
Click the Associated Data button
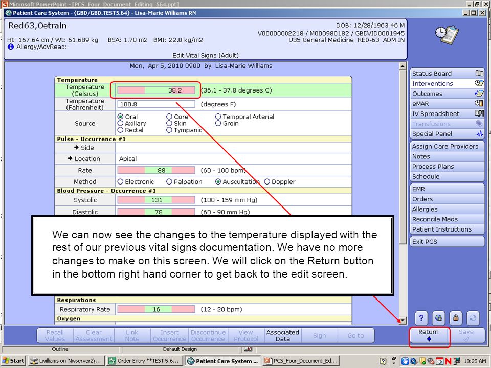point(282,335)
